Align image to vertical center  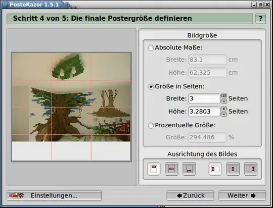coord(171,169)
